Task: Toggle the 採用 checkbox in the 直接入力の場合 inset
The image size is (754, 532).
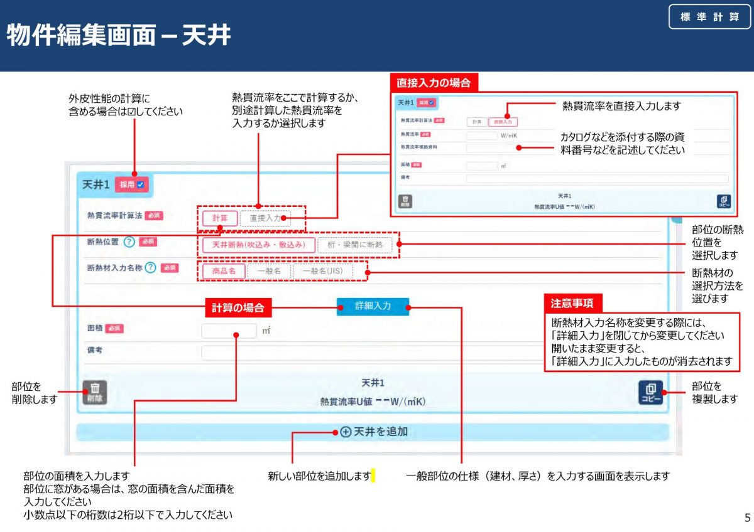Action: pyautogui.click(x=432, y=102)
